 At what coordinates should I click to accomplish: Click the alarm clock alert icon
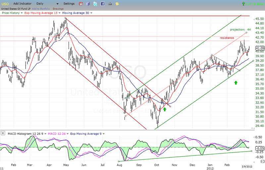[81, 4]
